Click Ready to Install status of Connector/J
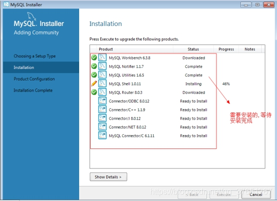Screen dimensions: 277x201 click(x=193, y=118)
